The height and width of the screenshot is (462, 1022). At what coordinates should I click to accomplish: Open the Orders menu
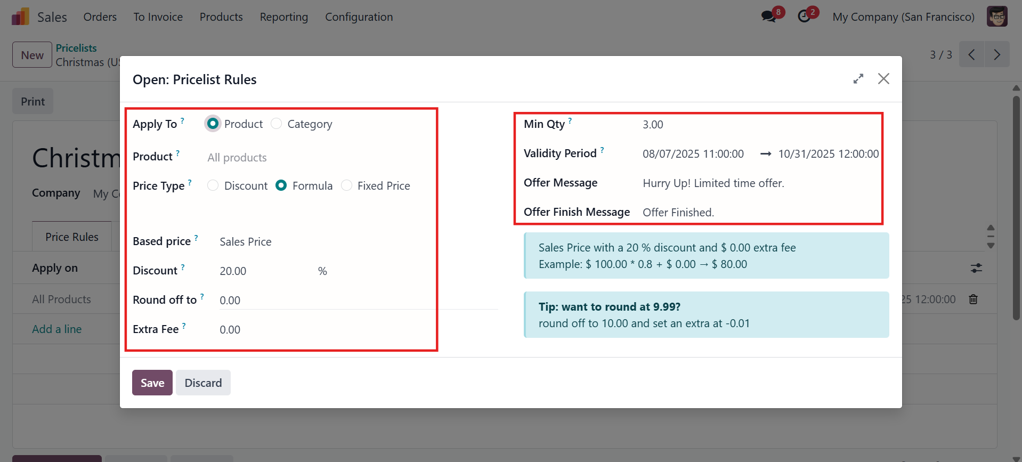[100, 17]
